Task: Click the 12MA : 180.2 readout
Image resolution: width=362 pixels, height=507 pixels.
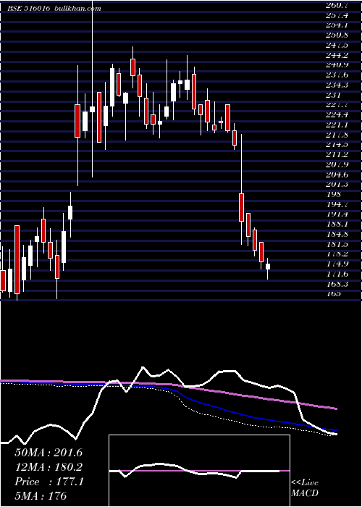Action: tap(49, 467)
